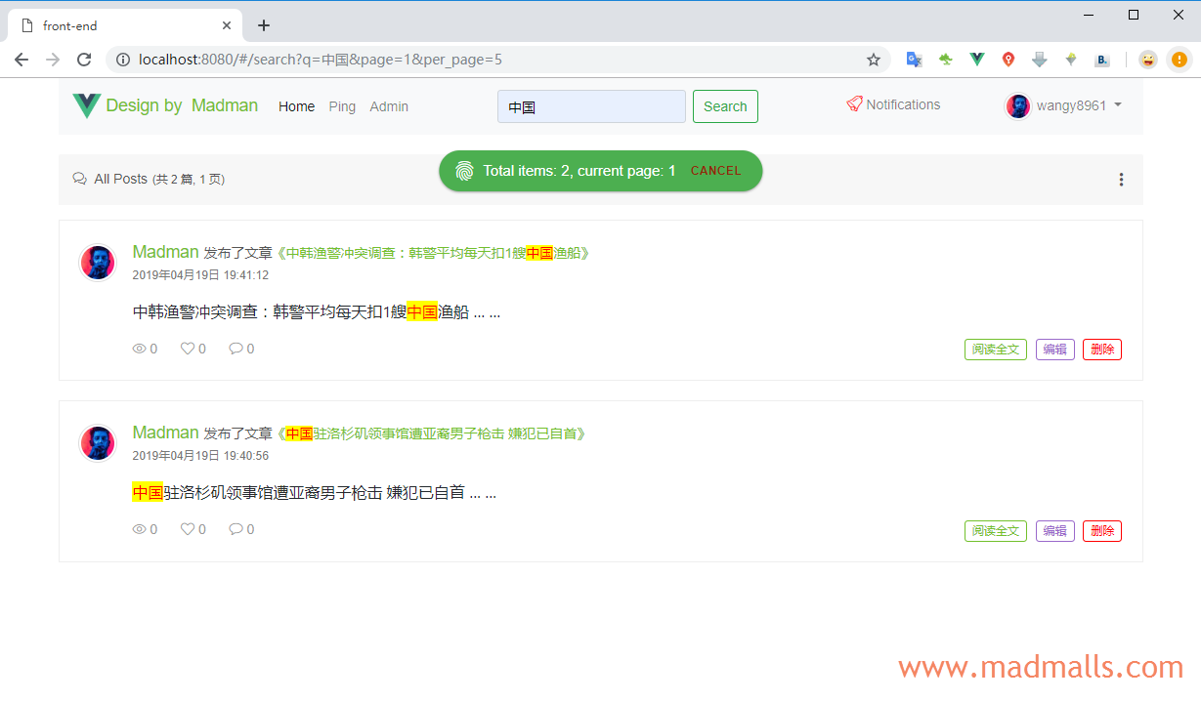1201x701 pixels.
Task: Click the fingerprint icon in the green banner
Action: point(463,170)
